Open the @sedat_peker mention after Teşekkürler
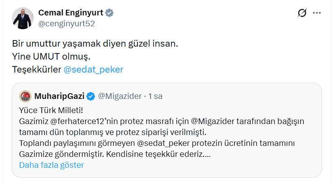 click(x=93, y=69)
